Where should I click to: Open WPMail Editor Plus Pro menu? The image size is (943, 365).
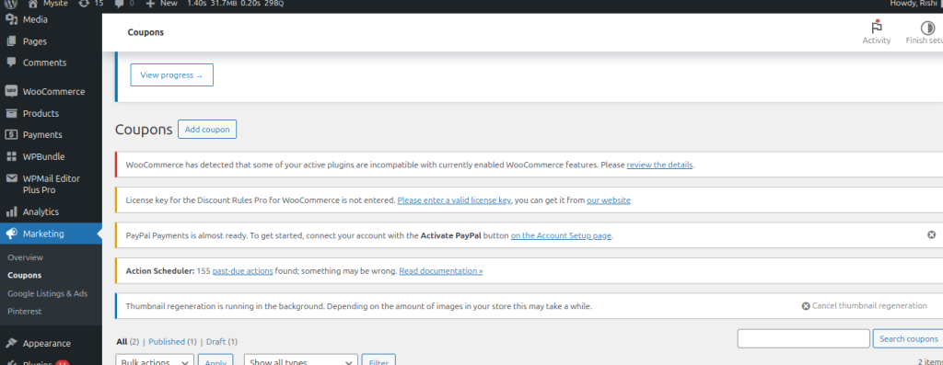click(x=52, y=184)
